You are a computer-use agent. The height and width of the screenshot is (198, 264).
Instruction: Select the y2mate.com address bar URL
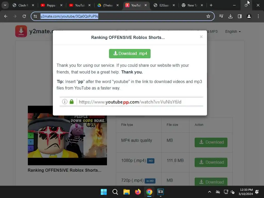point(69,16)
